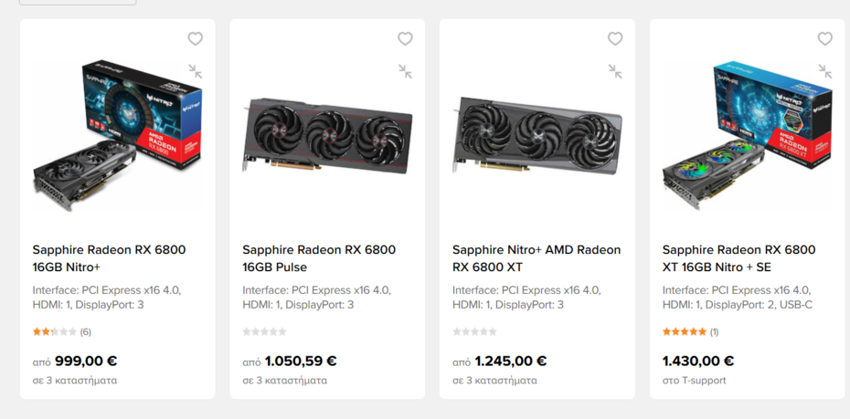
Task: Open Sapphire Radeon RX 6800 16GB Pulse link
Action: point(319,258)
